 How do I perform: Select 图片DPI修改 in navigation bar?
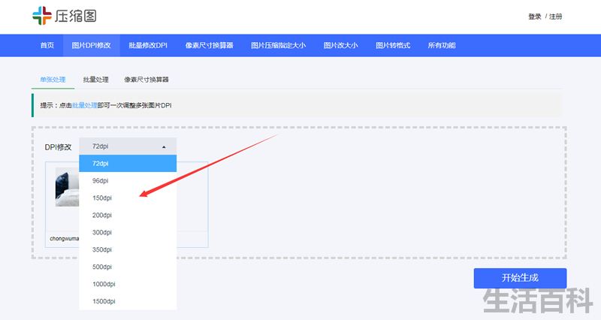click(x=91, y=45)
